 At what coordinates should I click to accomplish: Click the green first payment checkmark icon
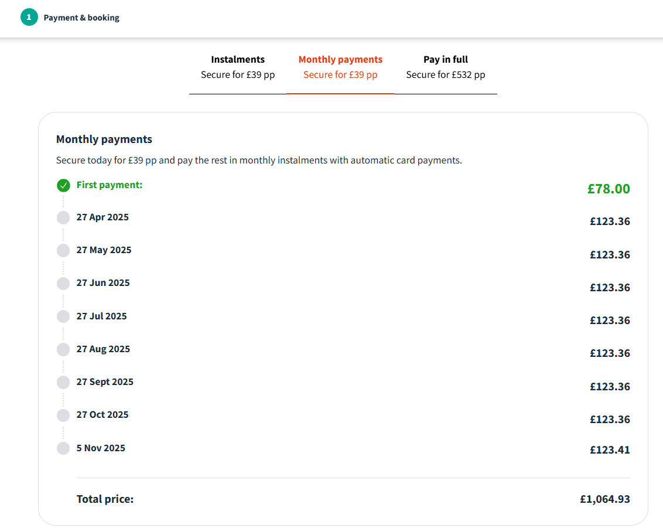click(x=63, y=185)
